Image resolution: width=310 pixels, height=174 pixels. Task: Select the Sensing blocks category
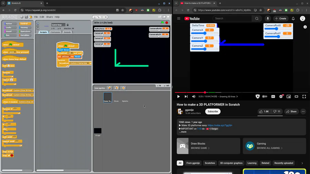[x=25, y=28]
